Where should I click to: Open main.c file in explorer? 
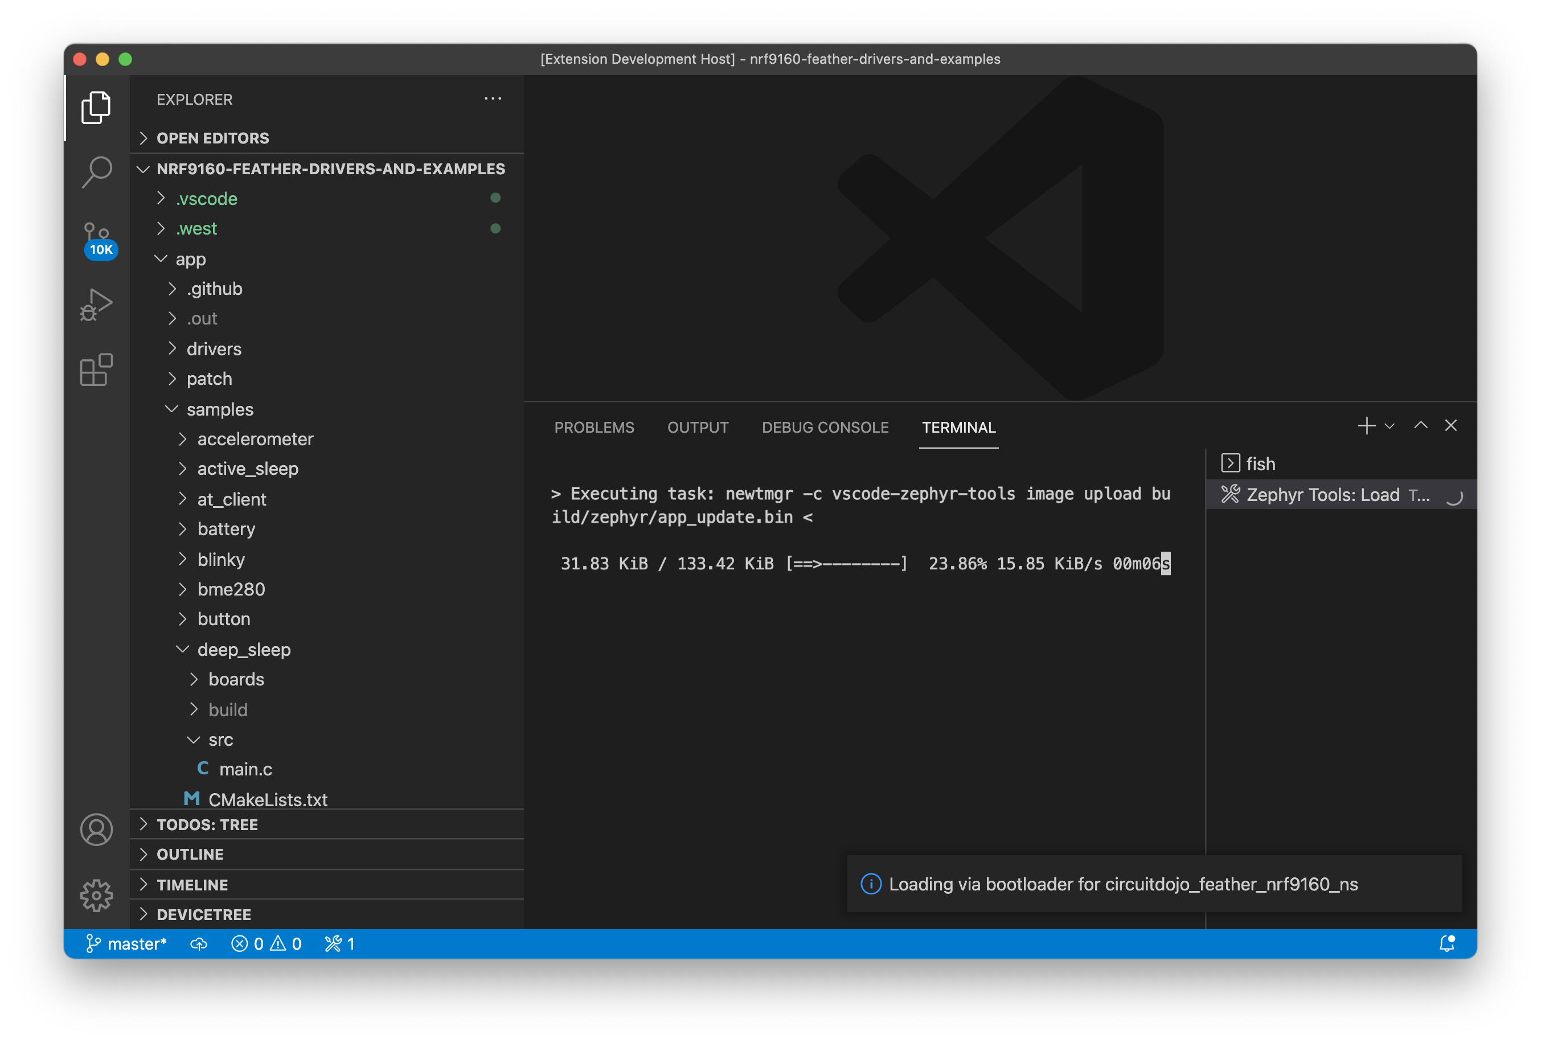(x=245, y=769)
